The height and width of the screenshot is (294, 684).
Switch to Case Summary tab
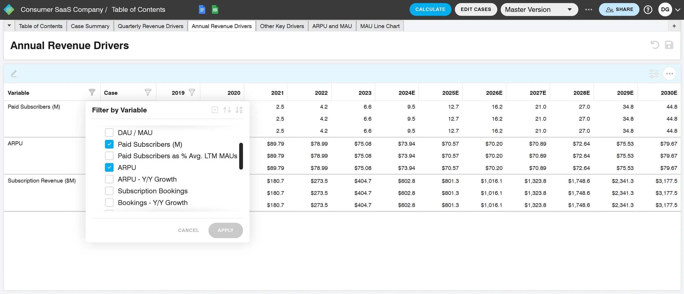pos(90,26)
